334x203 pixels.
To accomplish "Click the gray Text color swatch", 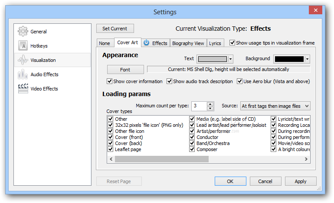I will click(213, 59).
